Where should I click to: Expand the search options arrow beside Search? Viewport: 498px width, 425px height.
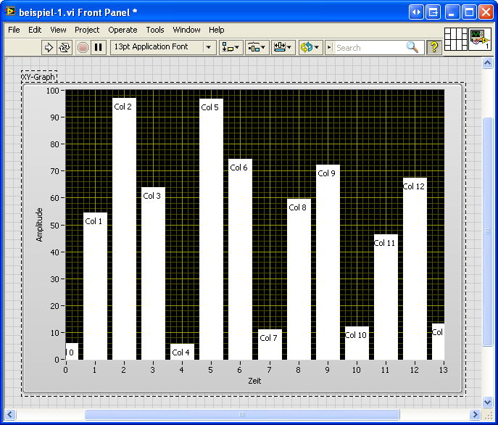tap(329, 48)
